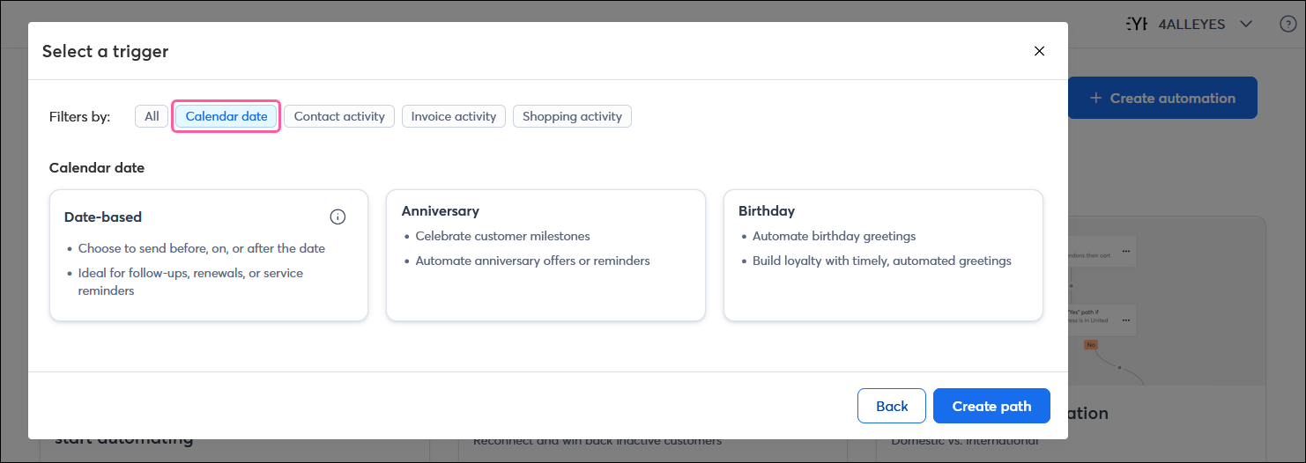Choose the Anniversary trigger card
The height and width of the screenshot is (463, 1306).
545,255
